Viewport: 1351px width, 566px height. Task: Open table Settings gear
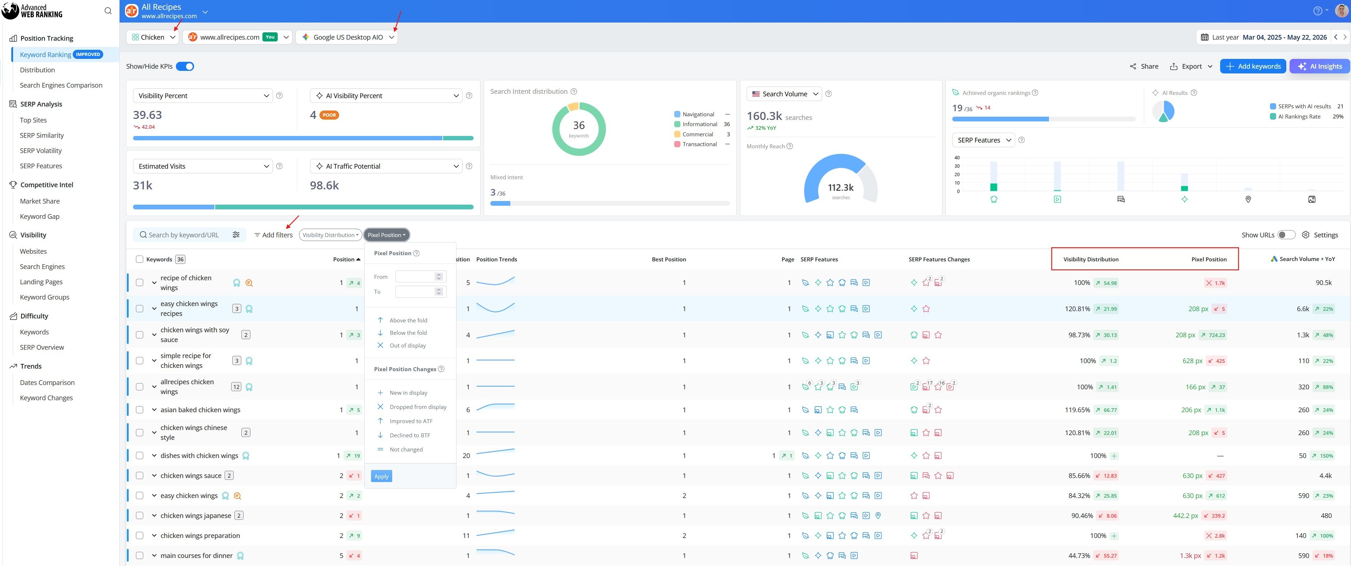(1320, 235)
